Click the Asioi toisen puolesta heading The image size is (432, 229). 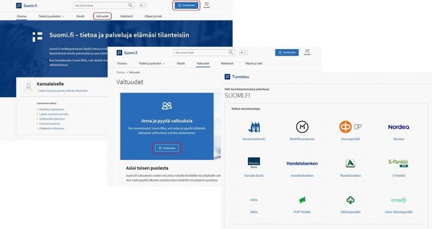tap(147, 168)
